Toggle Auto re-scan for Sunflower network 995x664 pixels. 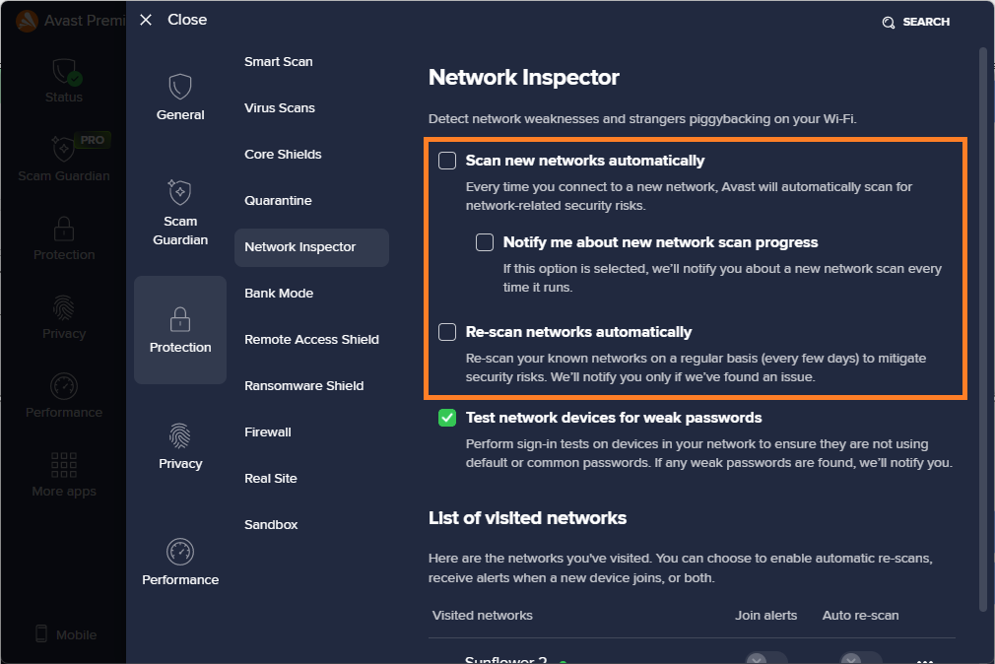pyautogui.click(x=860, y=658)
